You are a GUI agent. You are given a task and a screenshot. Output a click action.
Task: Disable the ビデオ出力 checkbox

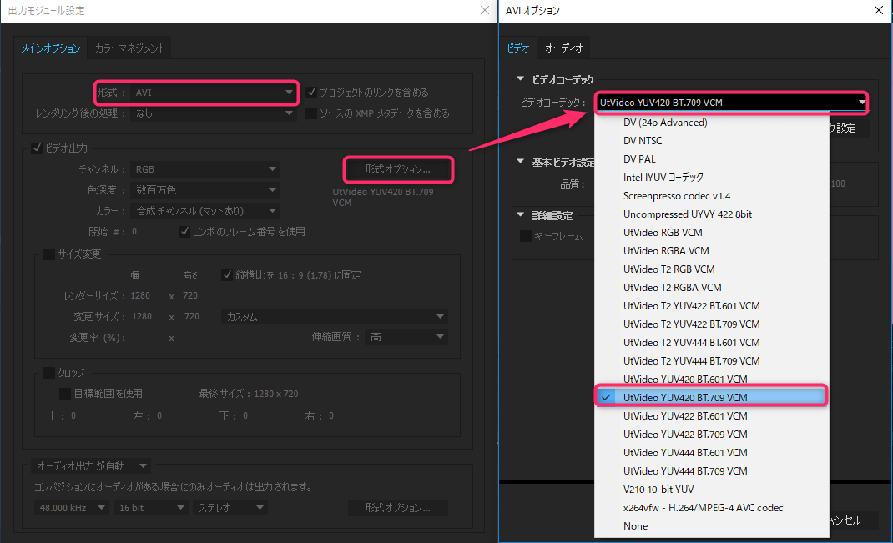click(x=38, y=148)
